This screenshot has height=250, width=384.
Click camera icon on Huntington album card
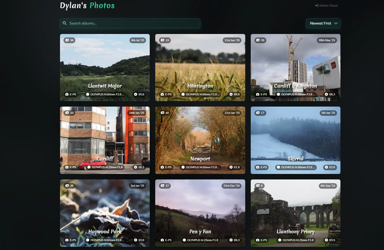coord(162,94)
